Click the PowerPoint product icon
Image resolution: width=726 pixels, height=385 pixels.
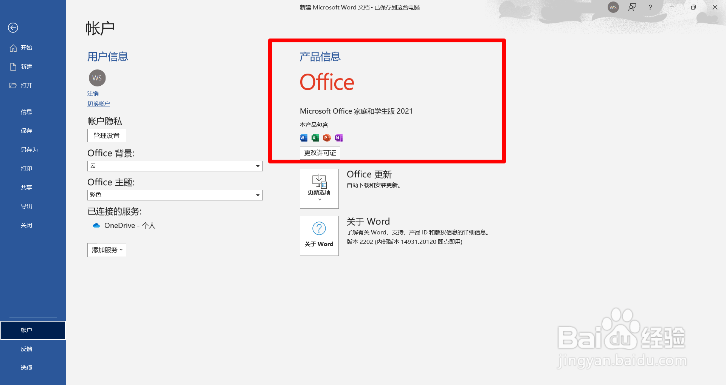click(x=327, y=138)
